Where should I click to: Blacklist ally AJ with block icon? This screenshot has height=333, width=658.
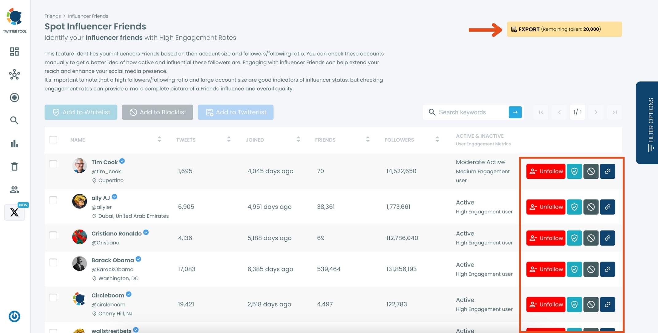pyautogui.click(x=591, y=207)
